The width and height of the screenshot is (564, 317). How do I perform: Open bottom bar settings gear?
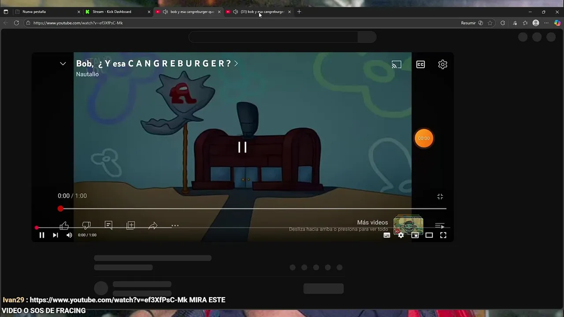[x=401, y=235]
